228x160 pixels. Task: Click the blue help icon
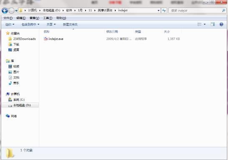click(221, 24)
